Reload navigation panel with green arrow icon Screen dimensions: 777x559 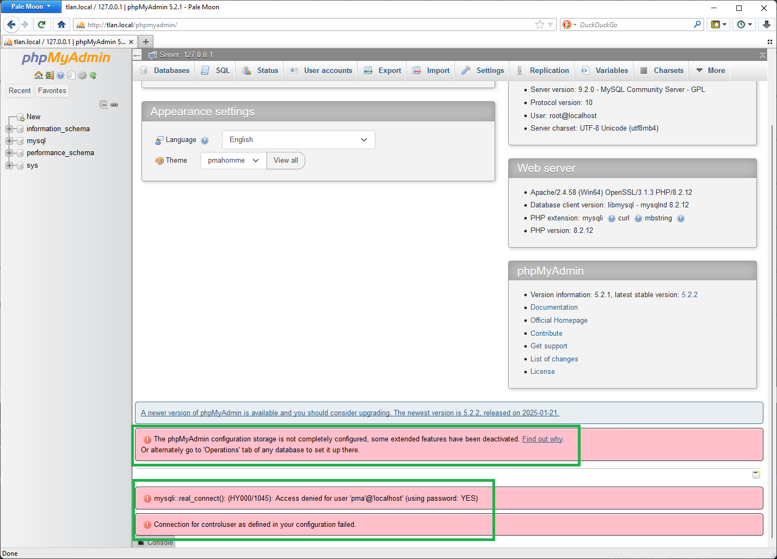(93, 75)
